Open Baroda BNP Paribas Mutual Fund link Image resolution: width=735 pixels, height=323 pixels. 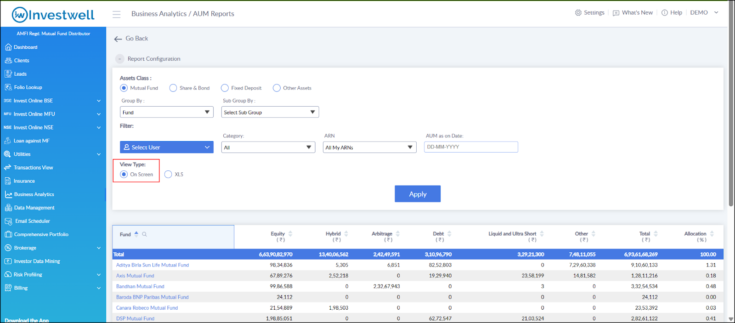[x=153, y=297]
